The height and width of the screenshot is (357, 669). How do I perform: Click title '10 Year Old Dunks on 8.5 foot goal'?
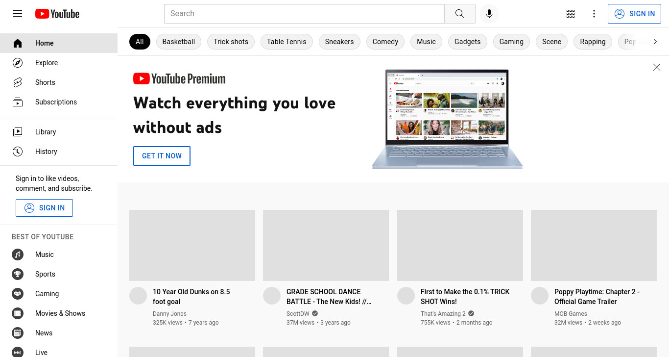click(x=191, y=297)
